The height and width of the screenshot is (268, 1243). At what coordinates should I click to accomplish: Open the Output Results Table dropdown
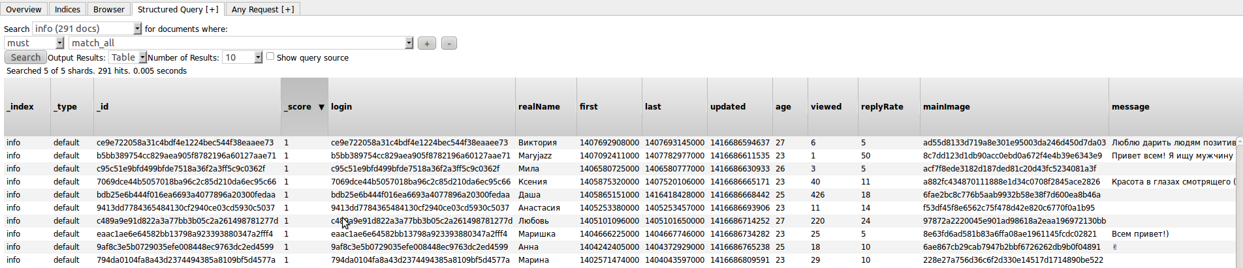pos(127,57)
